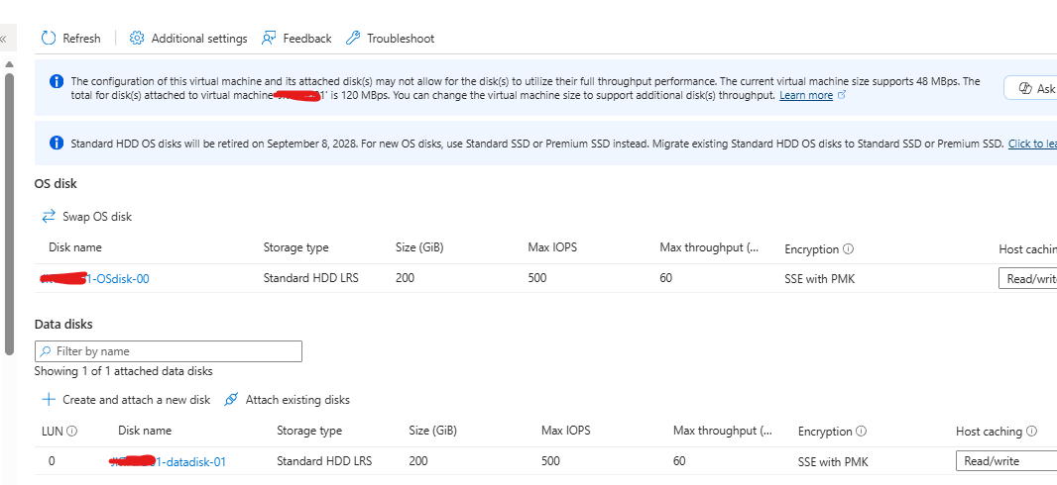The width and height of the screenshot is (1057, 485).
Task: Click the Swap OS disk button text
Action: (97, 217)
